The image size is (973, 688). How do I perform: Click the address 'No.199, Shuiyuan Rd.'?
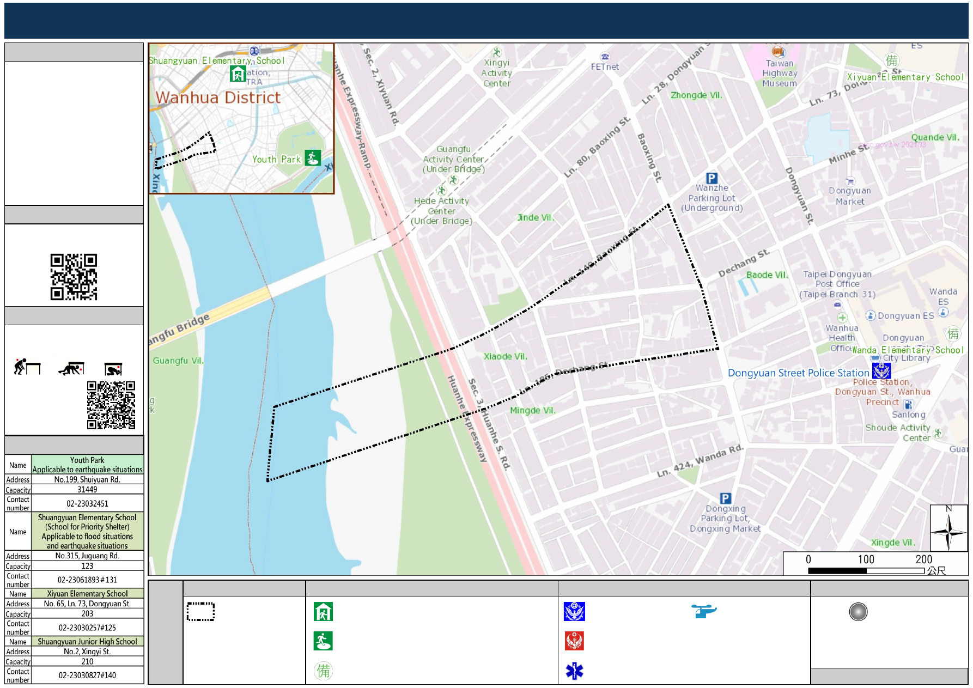(87, 479)
